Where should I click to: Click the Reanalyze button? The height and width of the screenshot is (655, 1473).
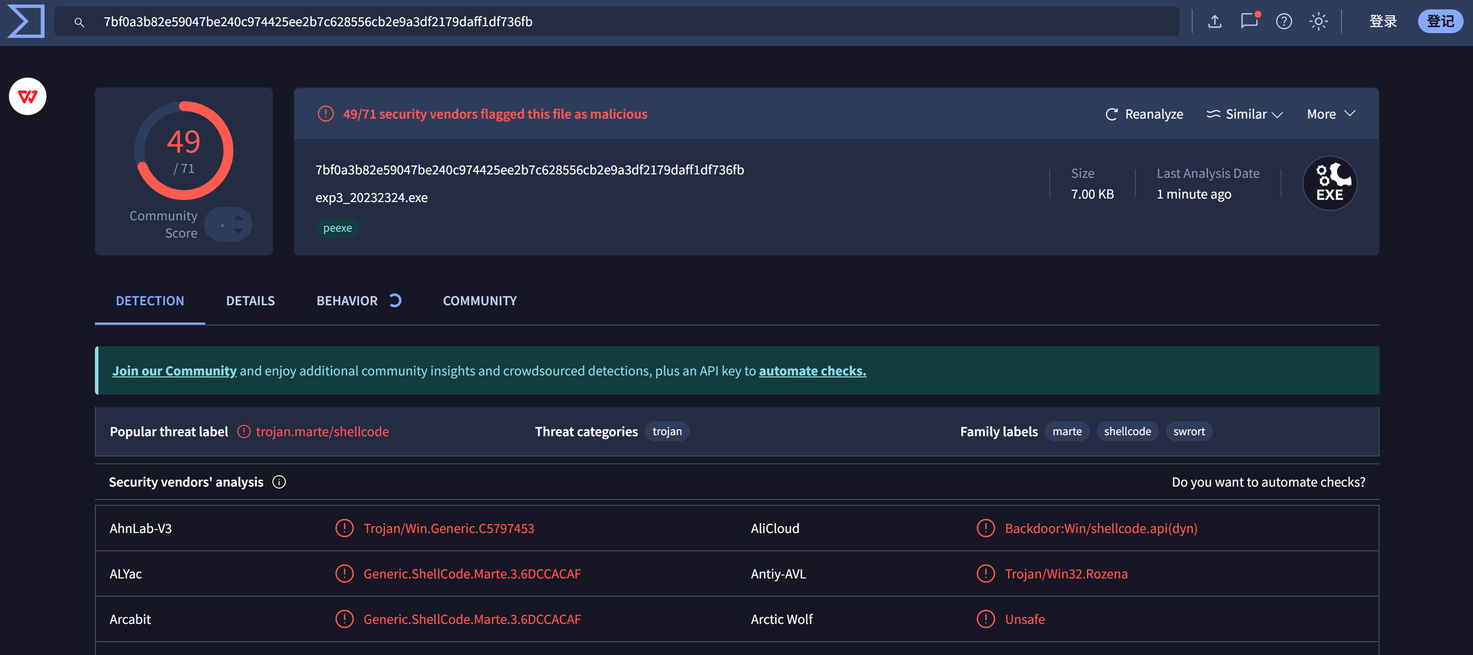click(x=1144, y=114)
